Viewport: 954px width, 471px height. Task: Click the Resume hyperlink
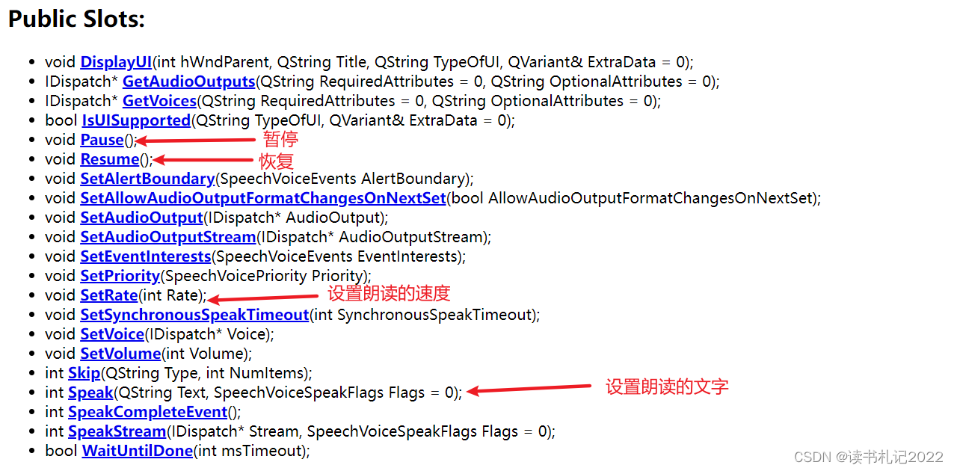pos(109,158)
